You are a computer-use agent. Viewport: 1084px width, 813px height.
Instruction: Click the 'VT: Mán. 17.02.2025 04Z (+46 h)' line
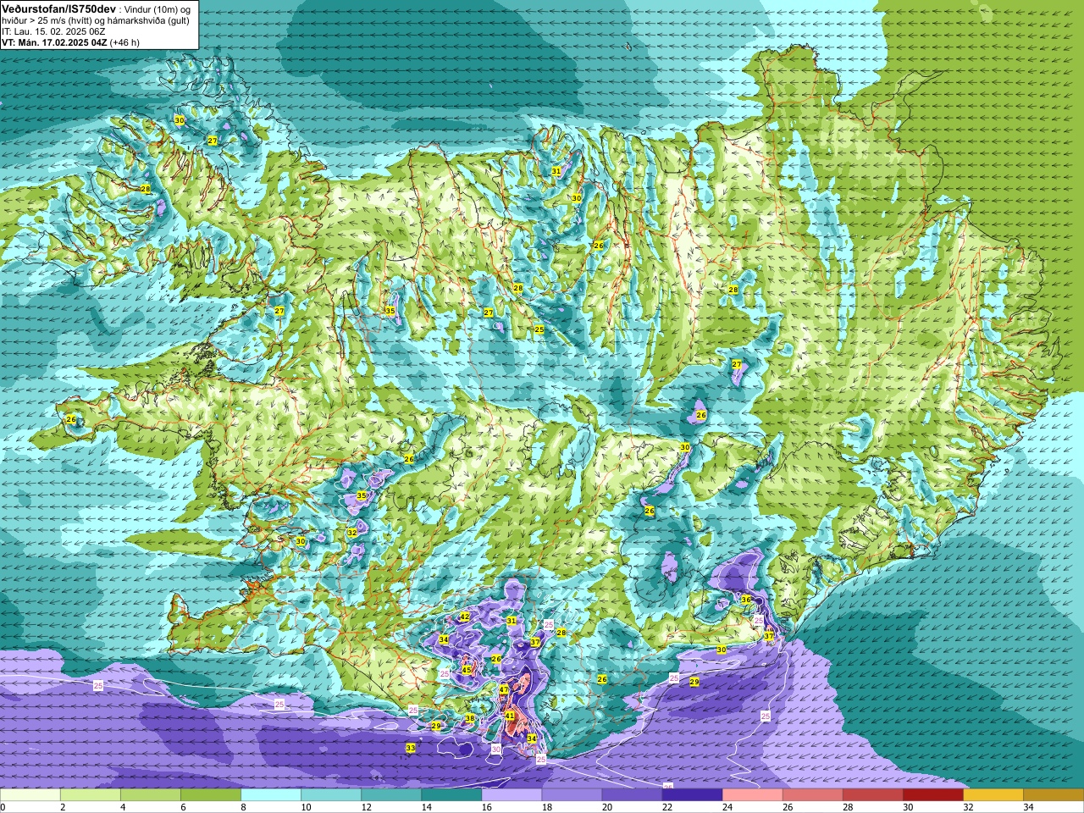70,42
